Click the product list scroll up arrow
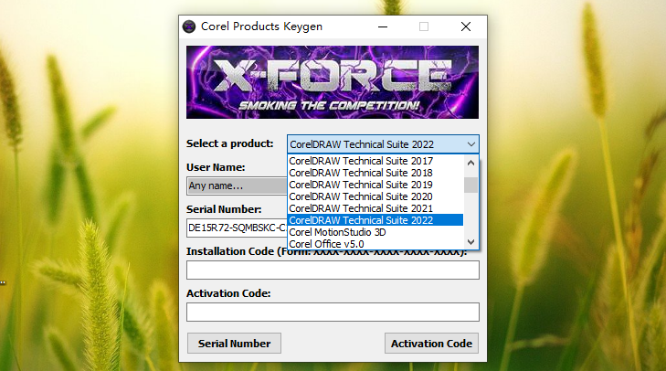The height and width of the screenshot is (371, 666). 471,162
